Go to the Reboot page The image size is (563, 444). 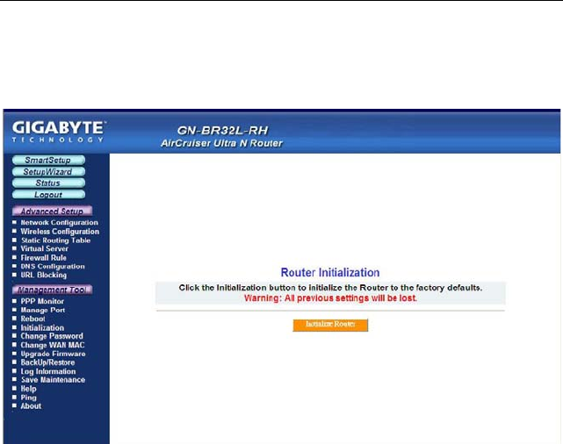[33, 319]
